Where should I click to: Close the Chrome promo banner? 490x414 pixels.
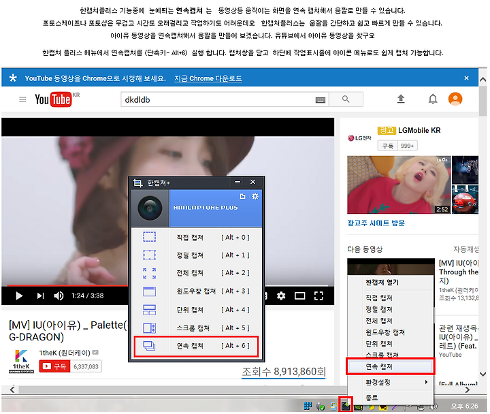[467, 78]
